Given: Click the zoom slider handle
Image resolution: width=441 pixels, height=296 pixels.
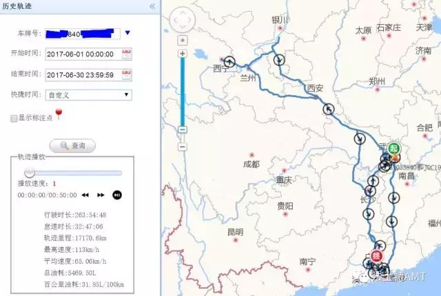Looking at the screenshot, I should pos(183,129).
